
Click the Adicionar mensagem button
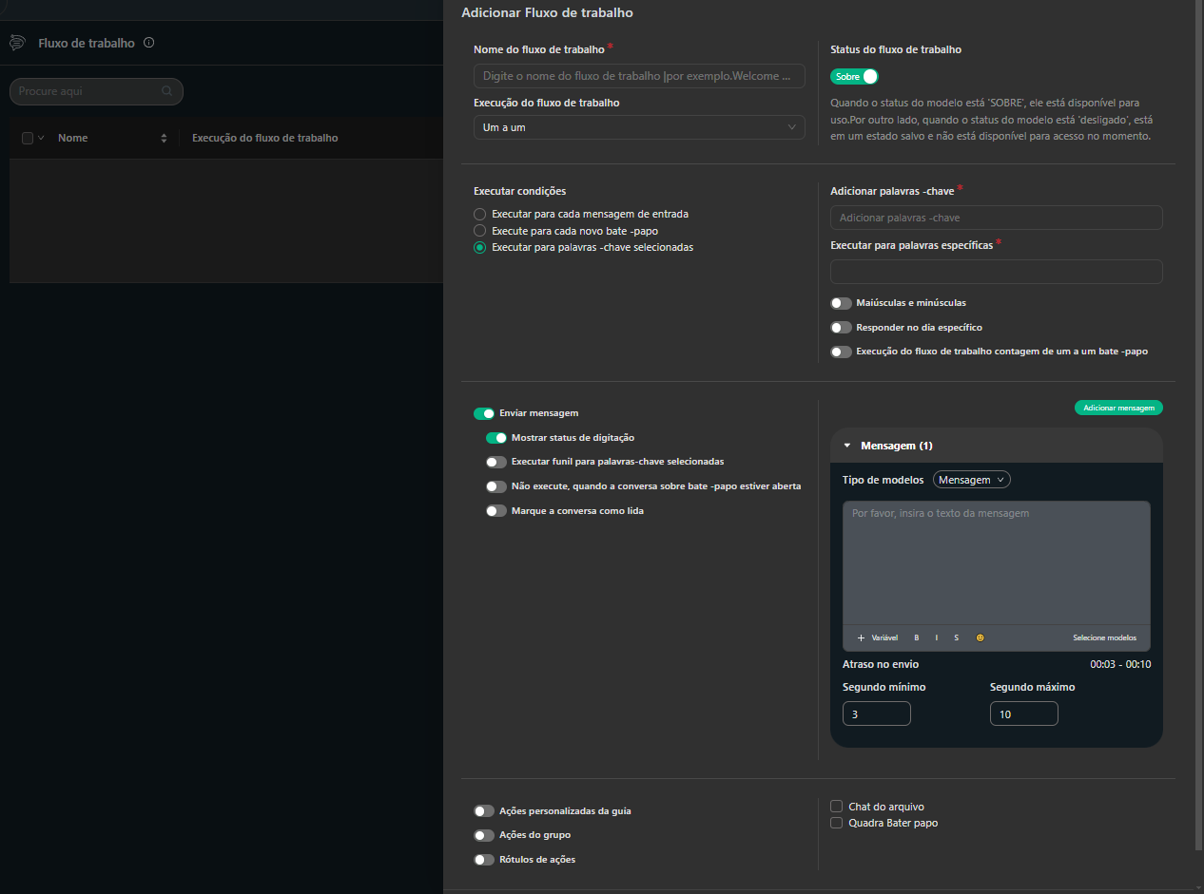[1118, 408]
